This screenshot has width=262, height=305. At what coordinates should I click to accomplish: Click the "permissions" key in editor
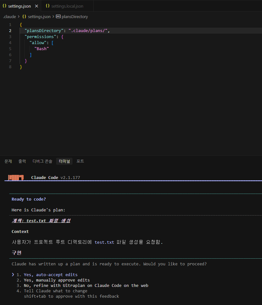pyautogui.click(x=40, y=37)
